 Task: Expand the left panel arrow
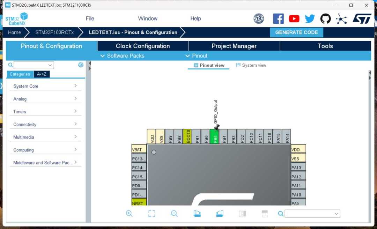[90, 68]
